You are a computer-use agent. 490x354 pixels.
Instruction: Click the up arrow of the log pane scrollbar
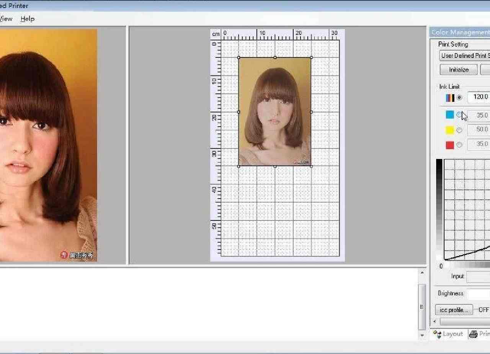[x=422, y=273]
